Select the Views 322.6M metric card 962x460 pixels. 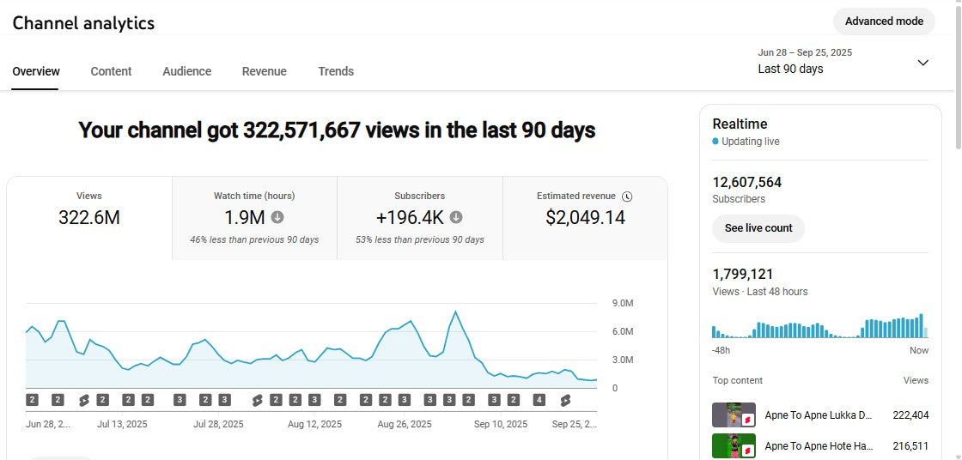point(89,217)
